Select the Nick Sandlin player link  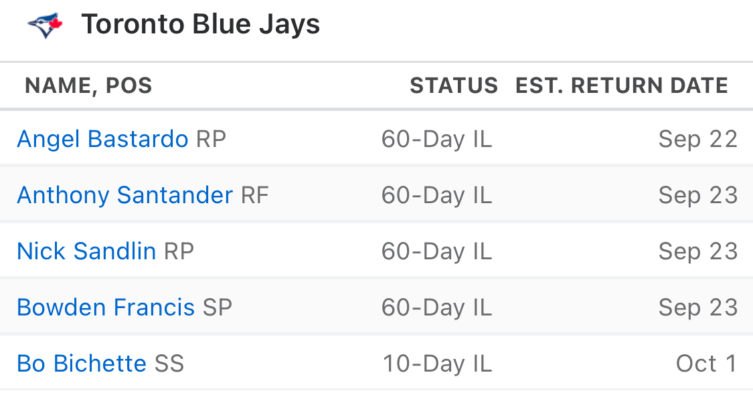click(86, 251)
